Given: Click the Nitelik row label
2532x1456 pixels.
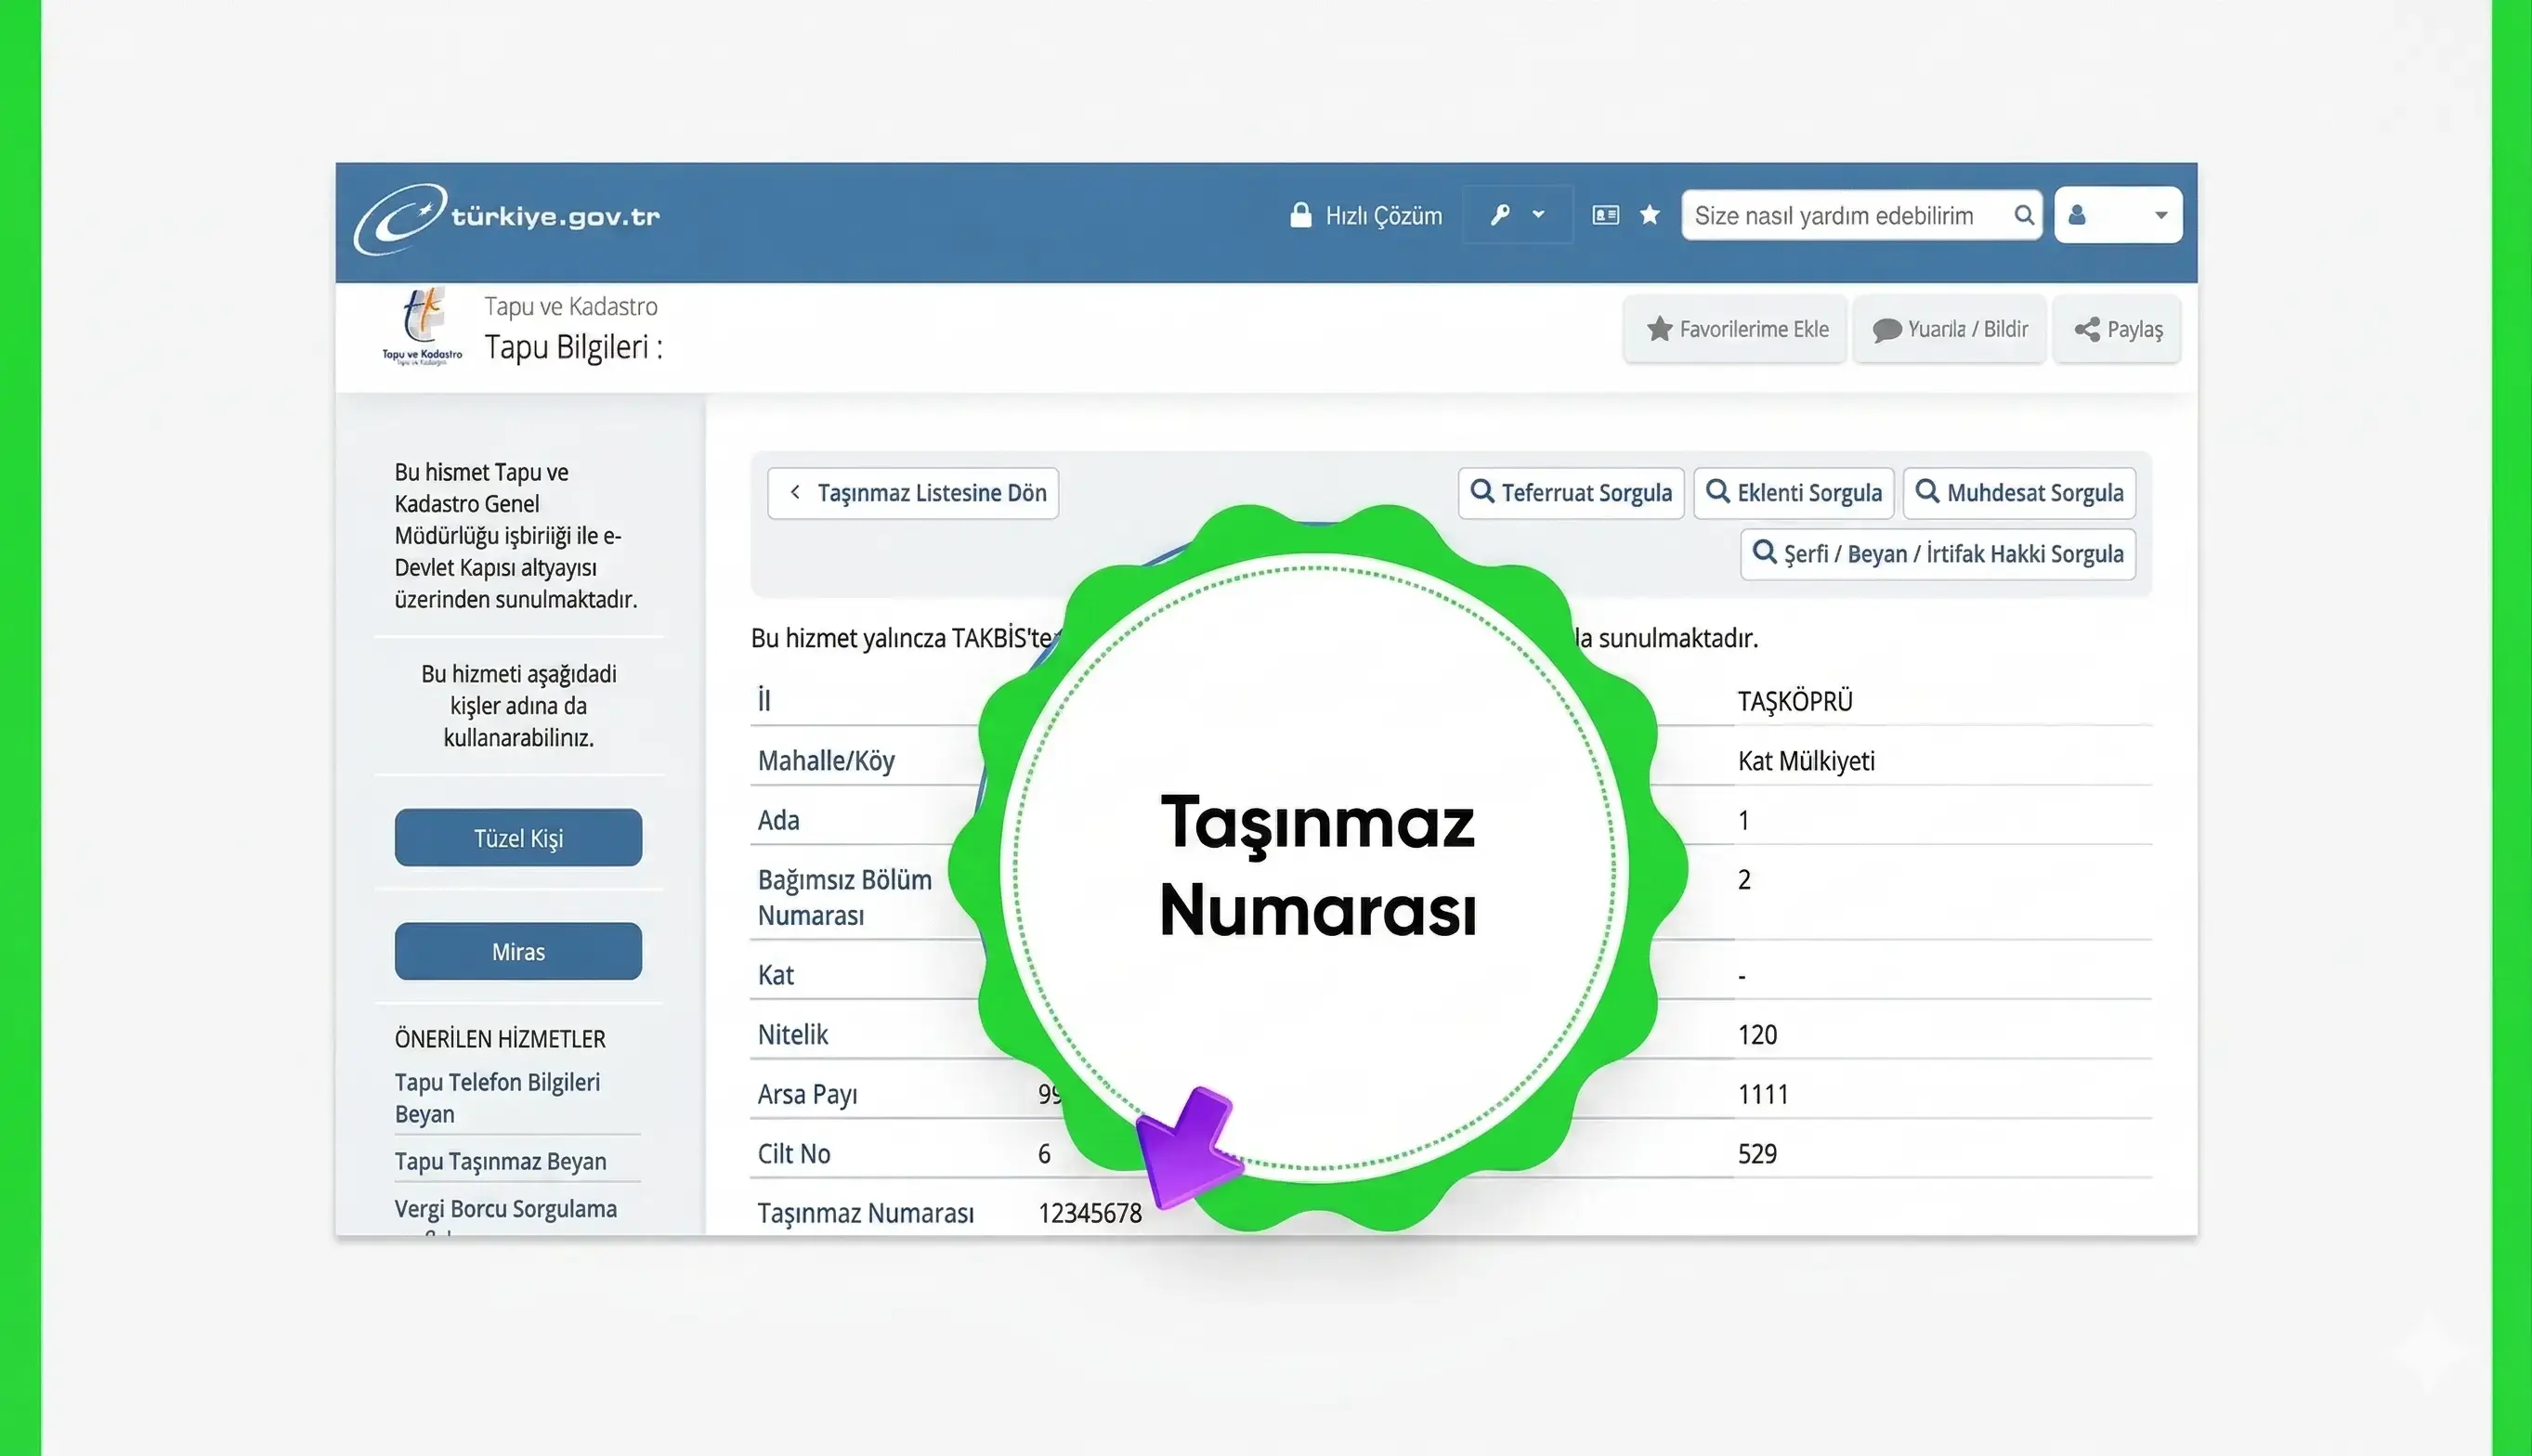Looking at the screenshot, I should (792, 1034).
